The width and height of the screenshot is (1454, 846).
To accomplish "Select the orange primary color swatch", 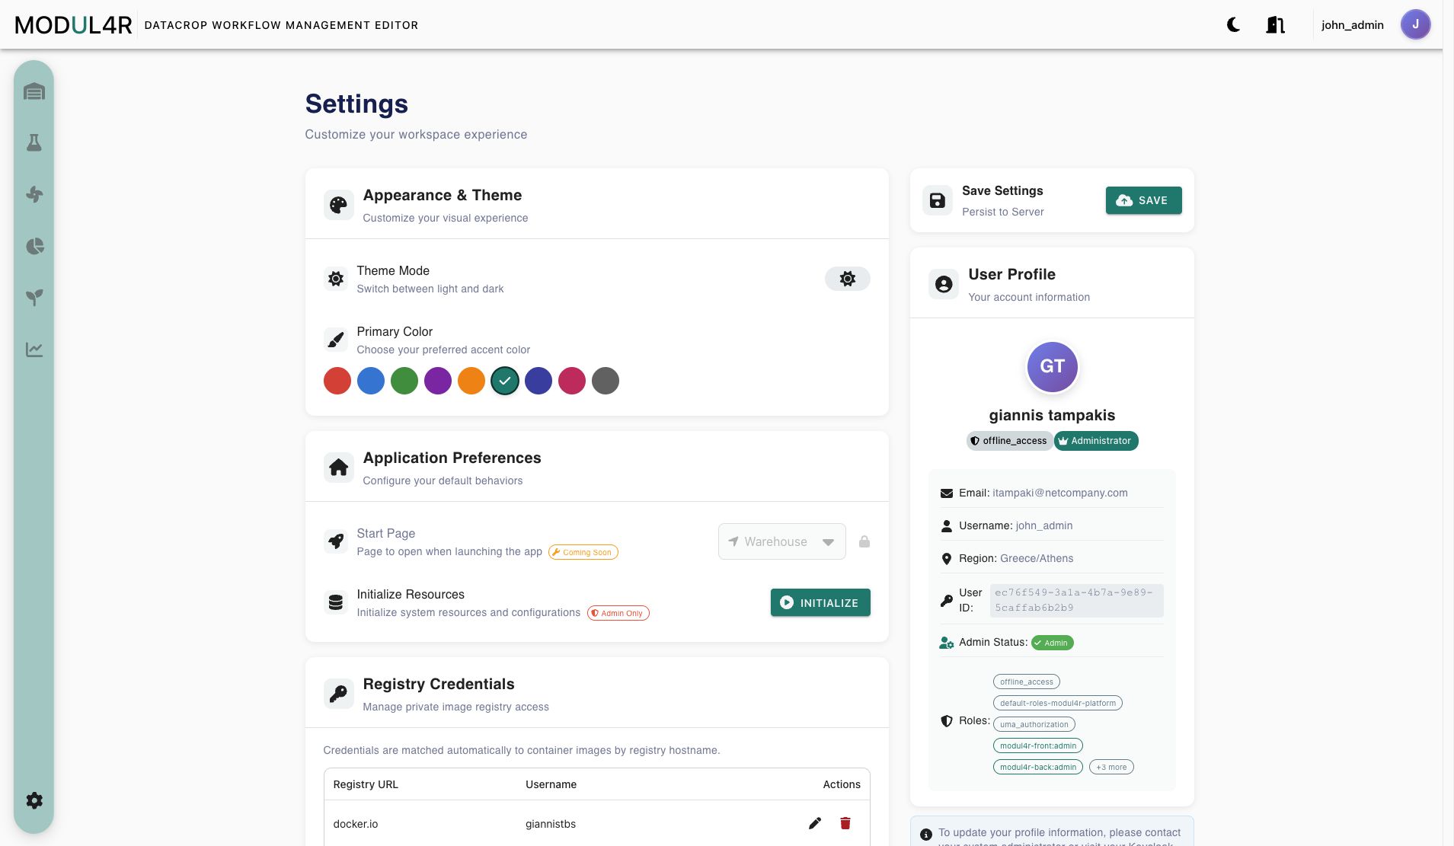I will click(x=471, y=381).
